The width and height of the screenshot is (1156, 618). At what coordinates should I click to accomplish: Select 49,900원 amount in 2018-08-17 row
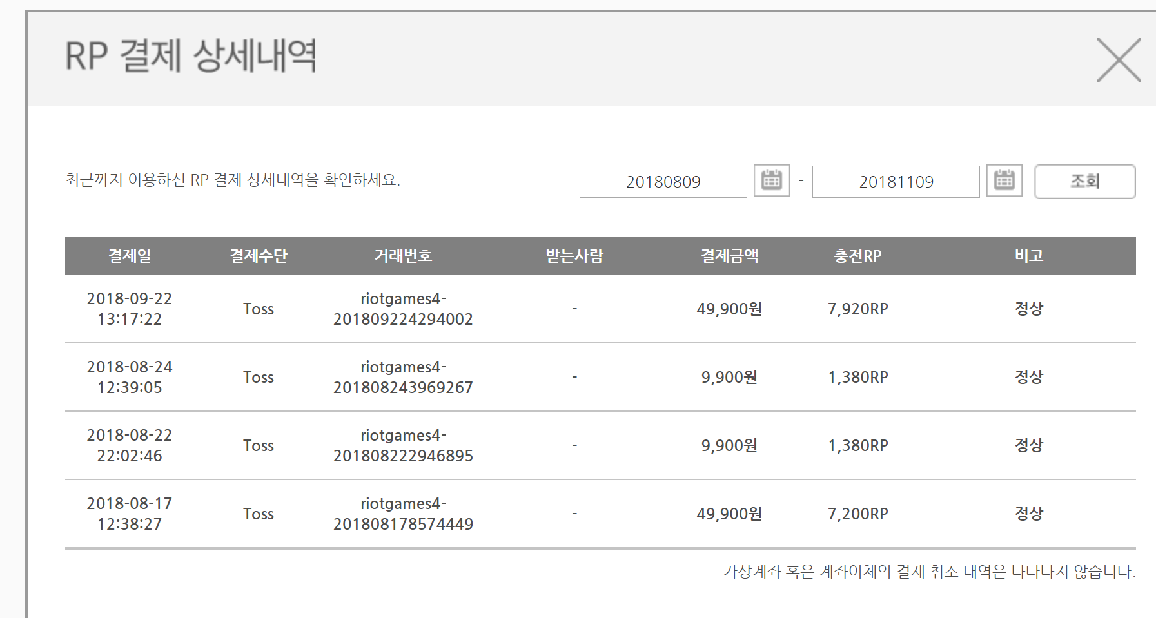[x=730, y=514]
